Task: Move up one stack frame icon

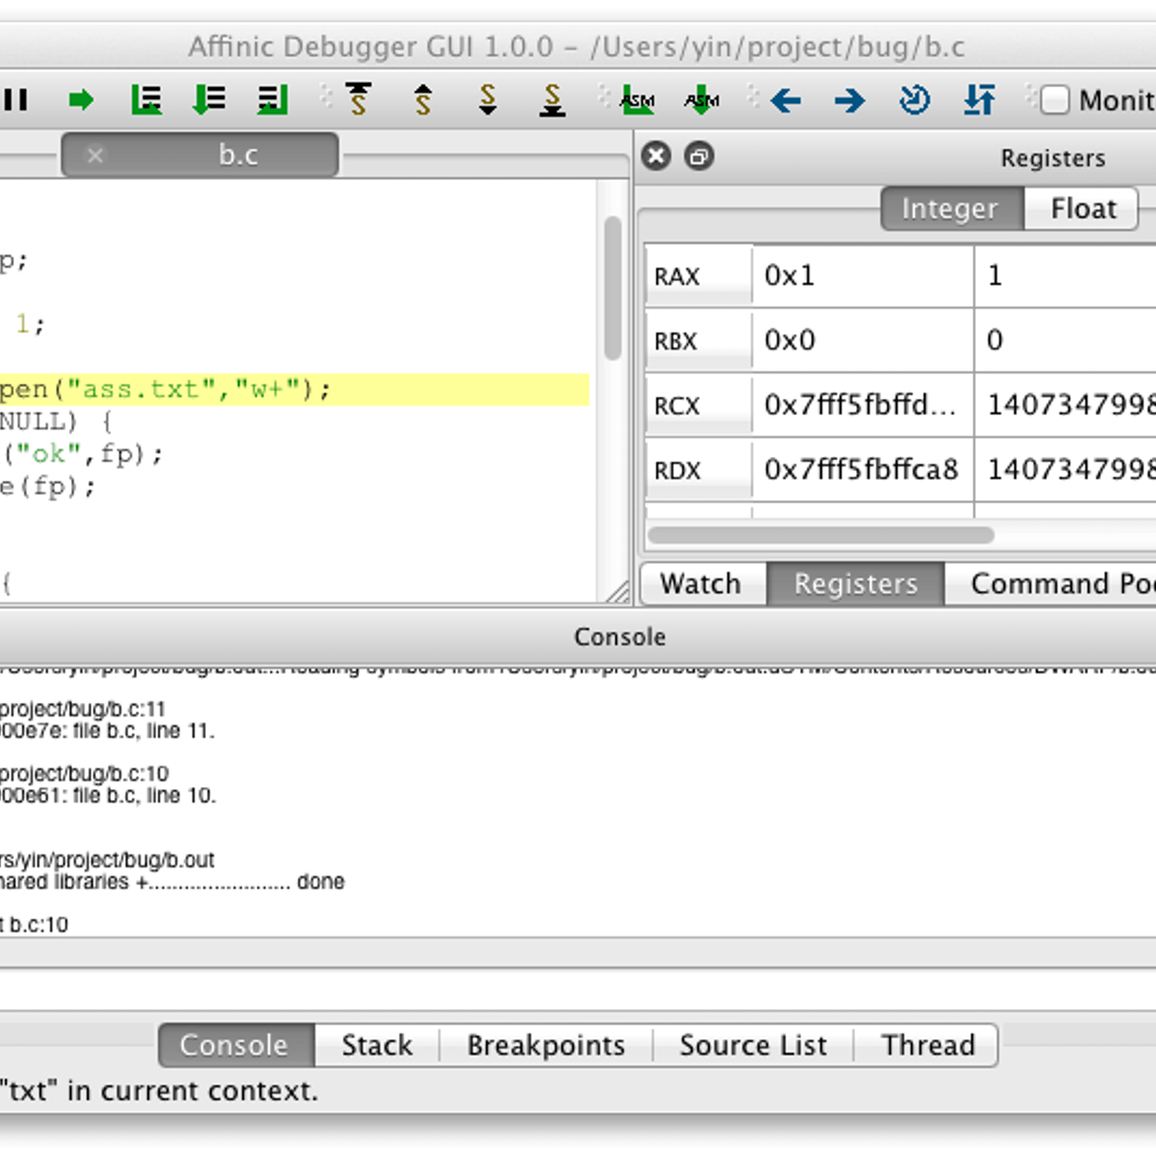Action: click(x=423, y=100)
